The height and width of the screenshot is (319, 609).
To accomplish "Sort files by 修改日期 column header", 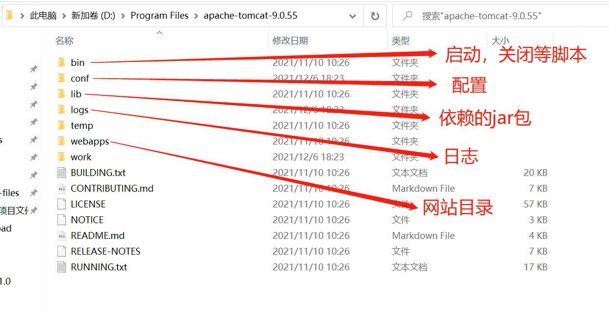I will [290, 41].
